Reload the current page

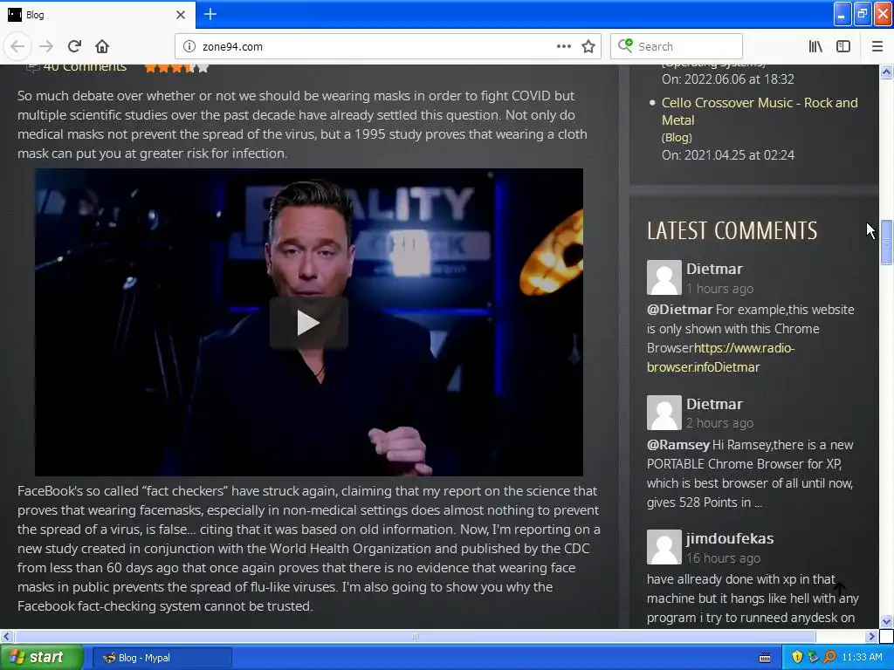point(75,46)
